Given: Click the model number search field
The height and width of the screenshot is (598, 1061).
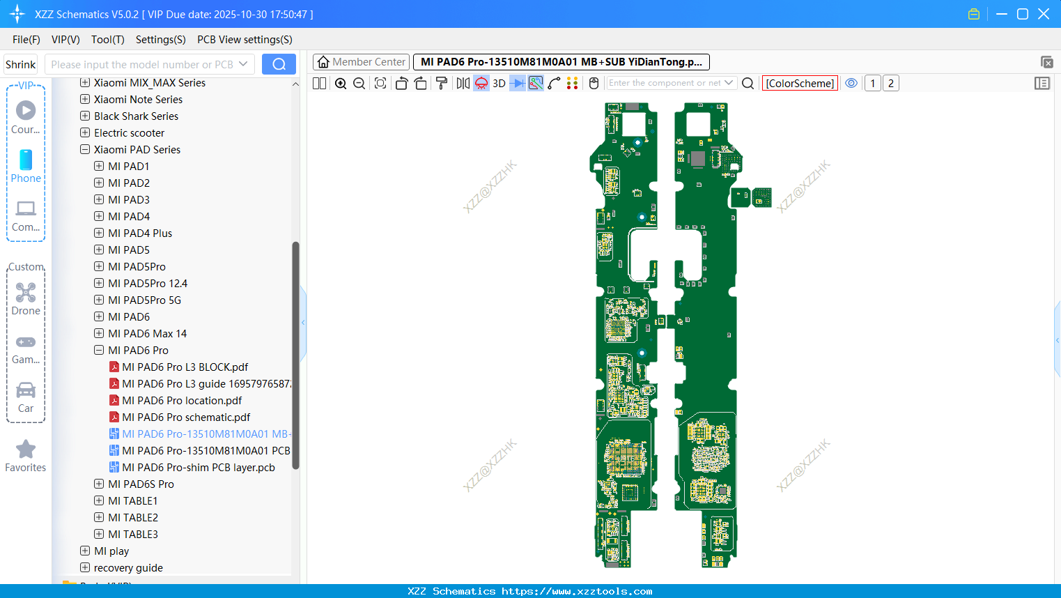Looking at the screenshot, I should point(141,64).
